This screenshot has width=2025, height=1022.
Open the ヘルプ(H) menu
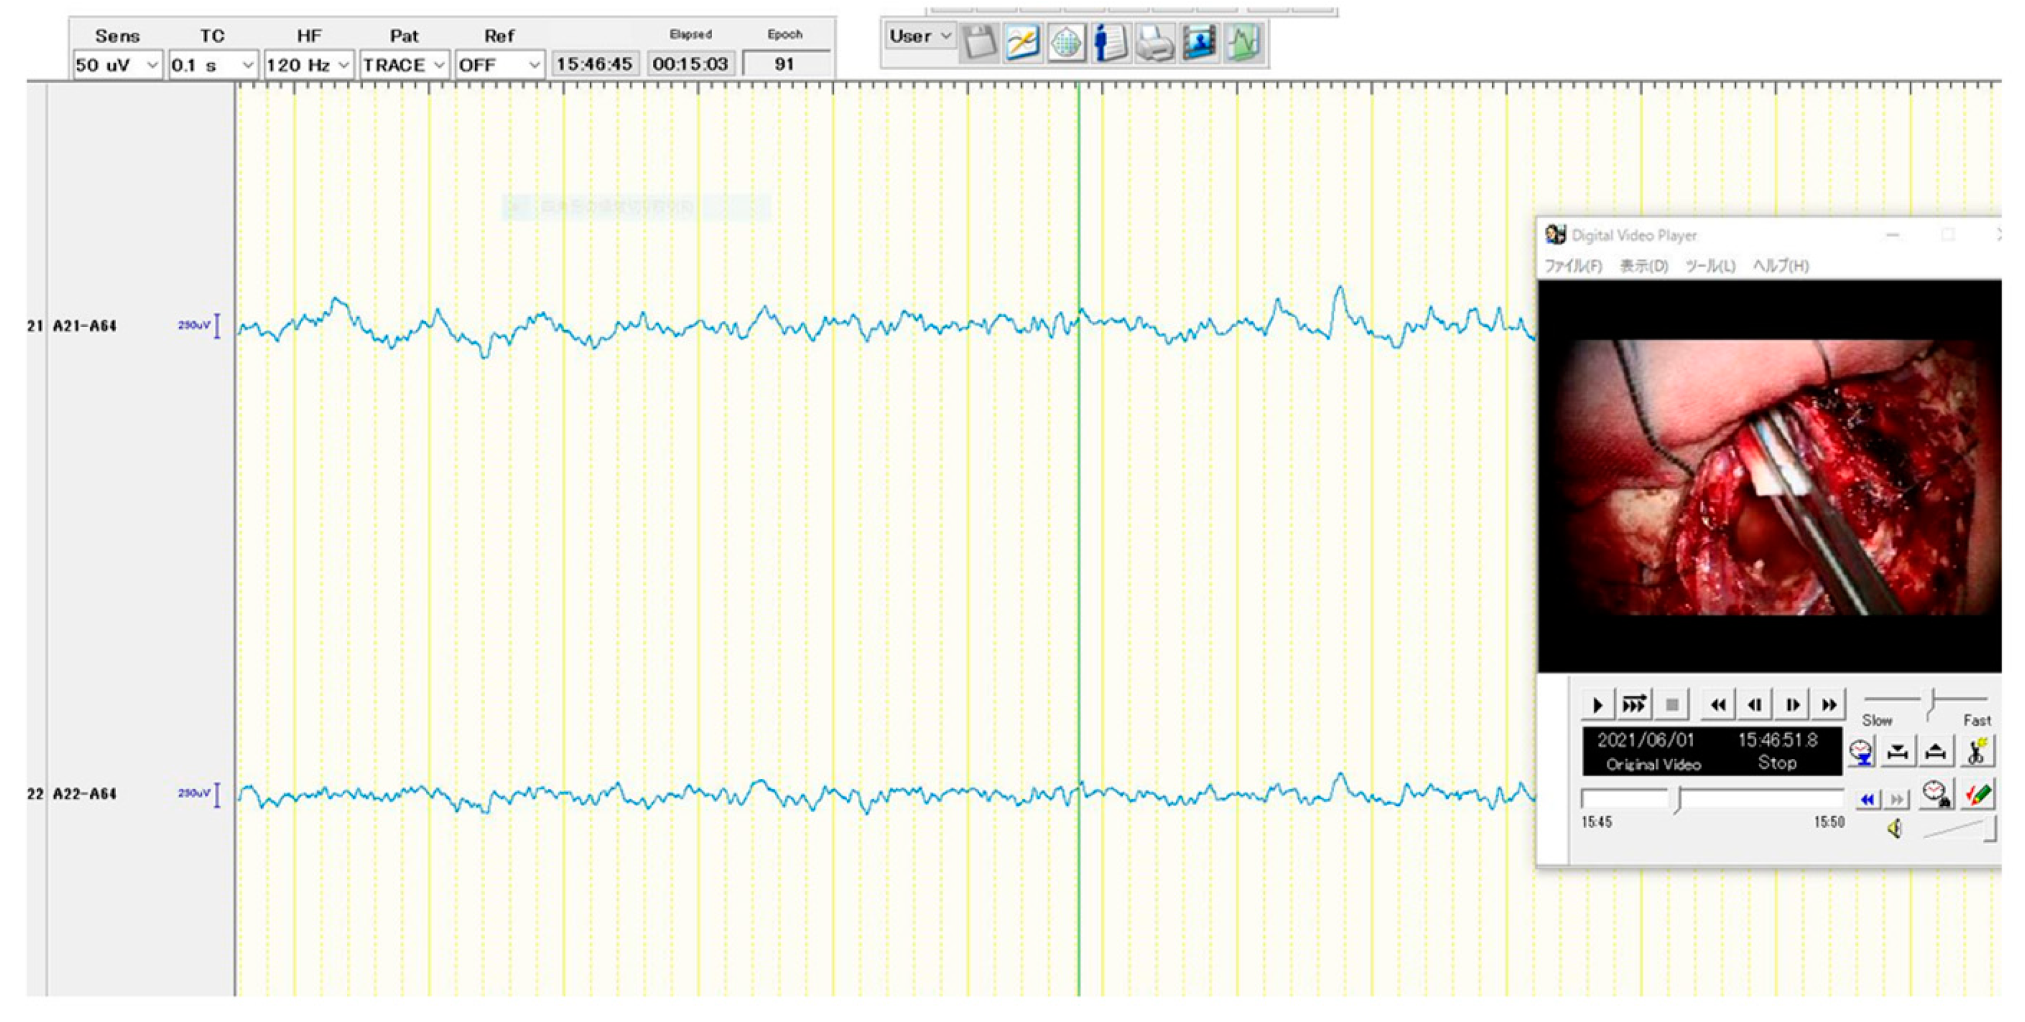pyautogui.click(x=1780, y=266)
